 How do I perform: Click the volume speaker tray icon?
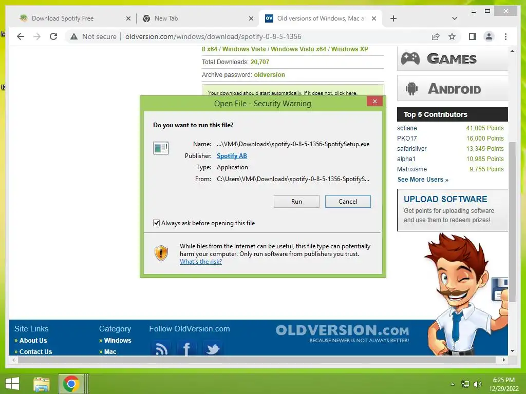pyautogui.click(x=477, y=384)
